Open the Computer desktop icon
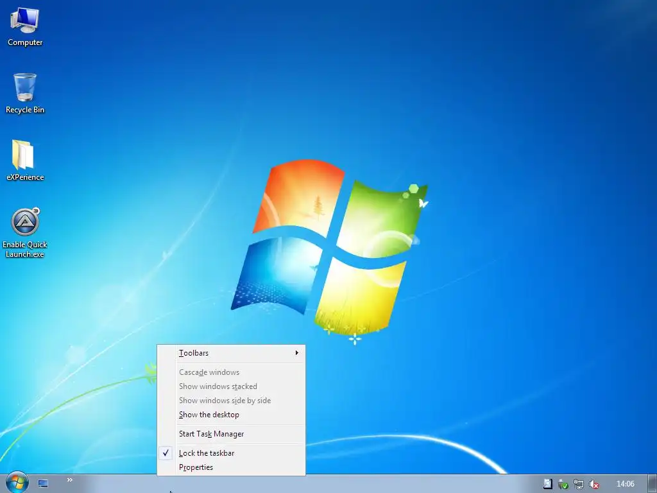 pyautogui.click(x=25, y=27)
